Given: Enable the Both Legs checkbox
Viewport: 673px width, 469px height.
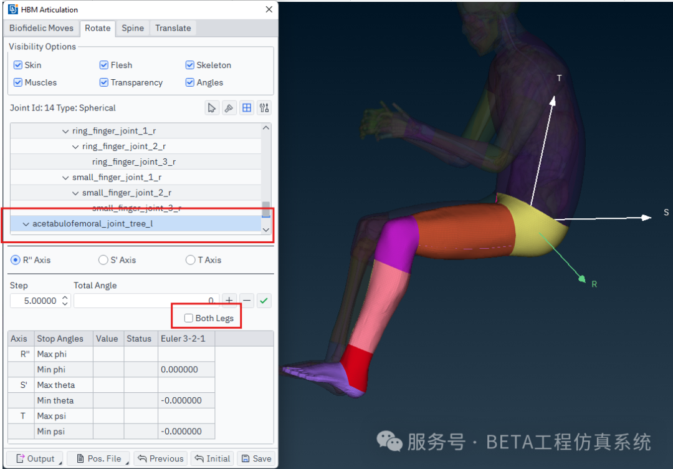Looking at the screenshot, I should 188,318.
